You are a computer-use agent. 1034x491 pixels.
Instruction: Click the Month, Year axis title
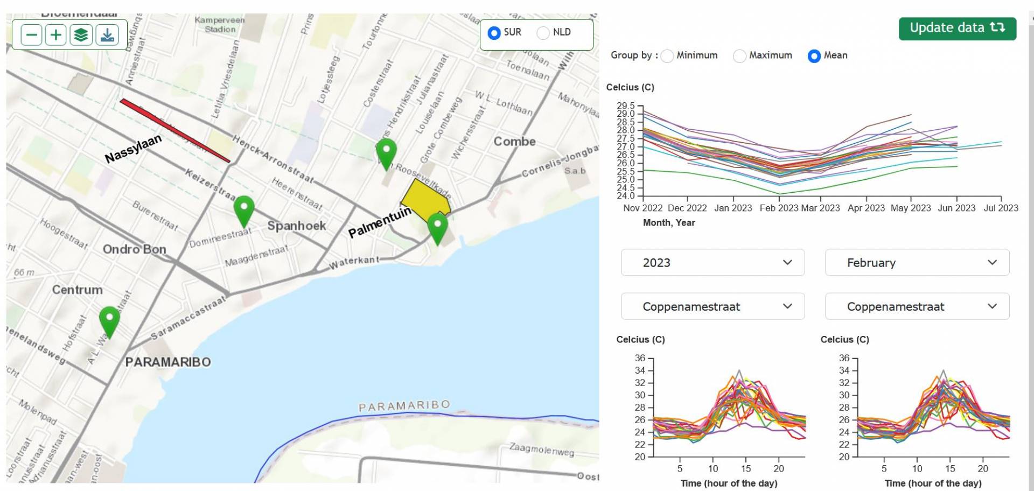click(x=669, y=222)
